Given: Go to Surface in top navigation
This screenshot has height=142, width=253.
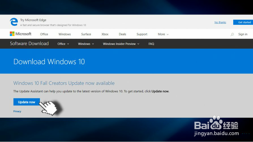Looking at the screenshot, I should [86, 34].
